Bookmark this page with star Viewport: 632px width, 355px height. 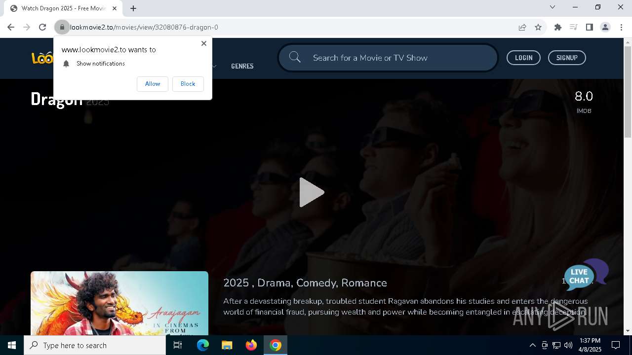(538, 27)
